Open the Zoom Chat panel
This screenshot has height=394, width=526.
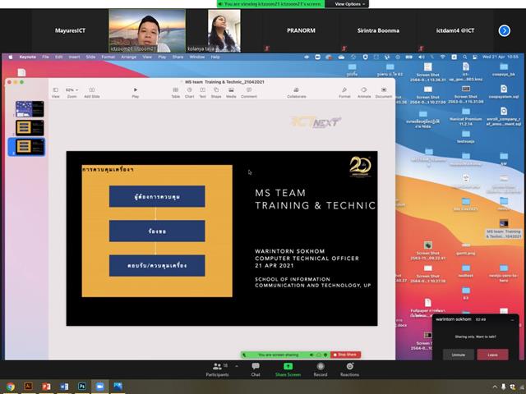[x=256, y=369]
